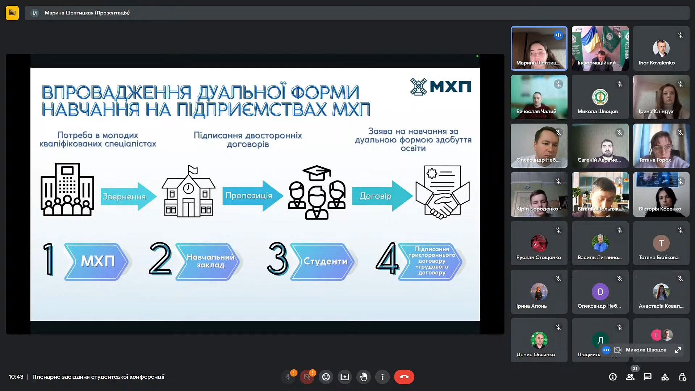
Task: Select the Ihor Kovalenko participant tile
Action: tap(661, 48)
